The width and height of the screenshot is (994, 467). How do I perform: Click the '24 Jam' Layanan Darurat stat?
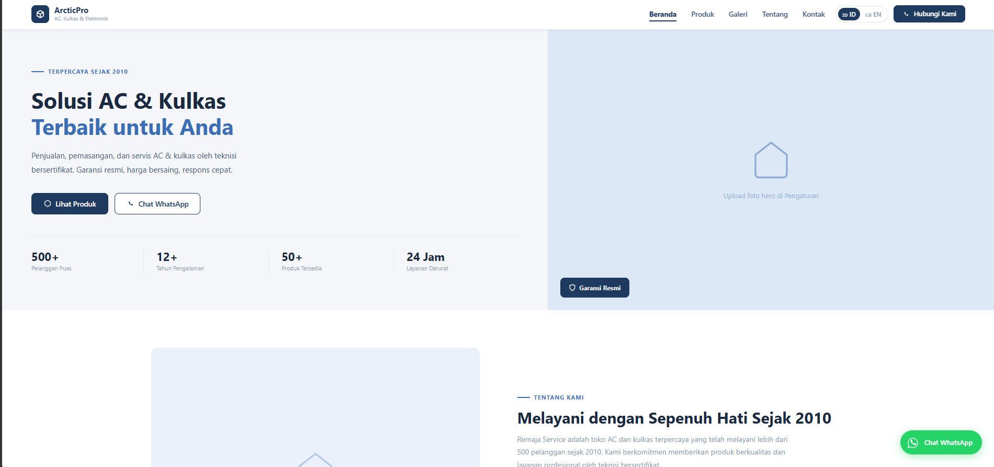[x=426, y=257]
